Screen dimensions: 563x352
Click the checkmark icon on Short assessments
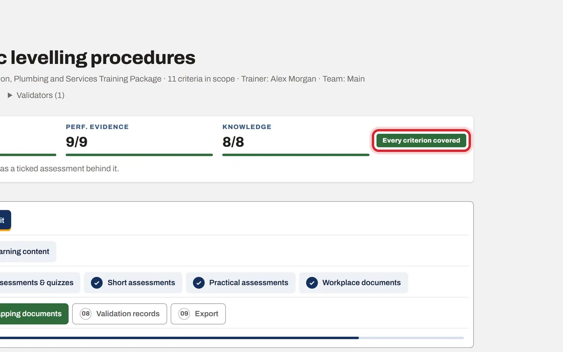[x=97, y=283]
